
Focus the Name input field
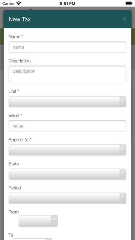click(67, 47)
